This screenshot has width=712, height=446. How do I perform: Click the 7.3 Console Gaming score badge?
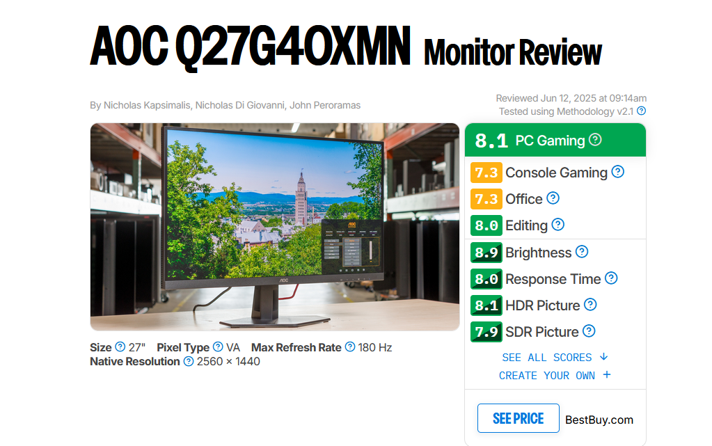pos(486,173)
